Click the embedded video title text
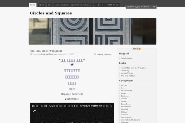The height and width of the screenshot is (123, 185). [72, 106]
